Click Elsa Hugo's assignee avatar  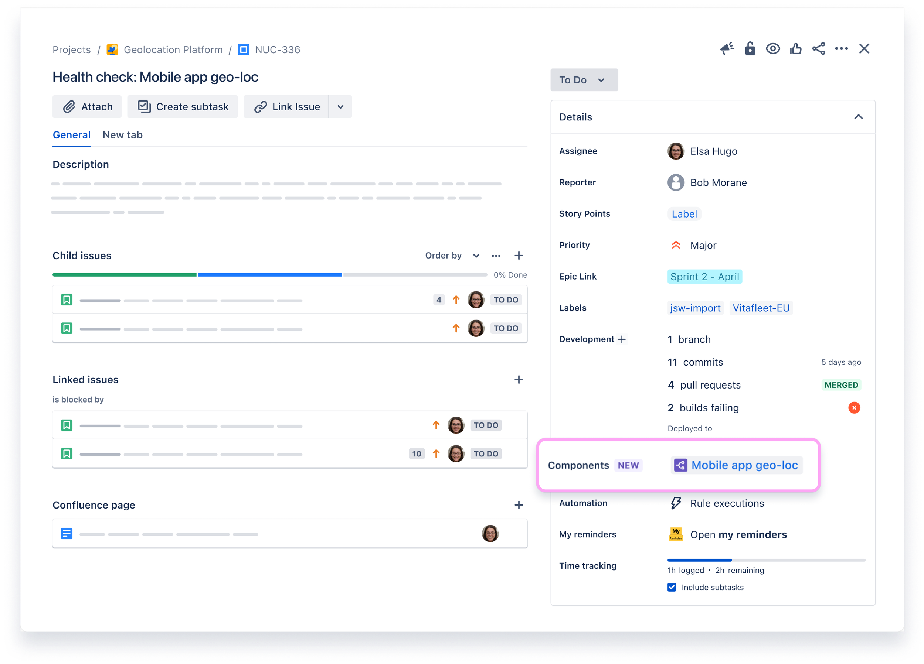[676, 151]
